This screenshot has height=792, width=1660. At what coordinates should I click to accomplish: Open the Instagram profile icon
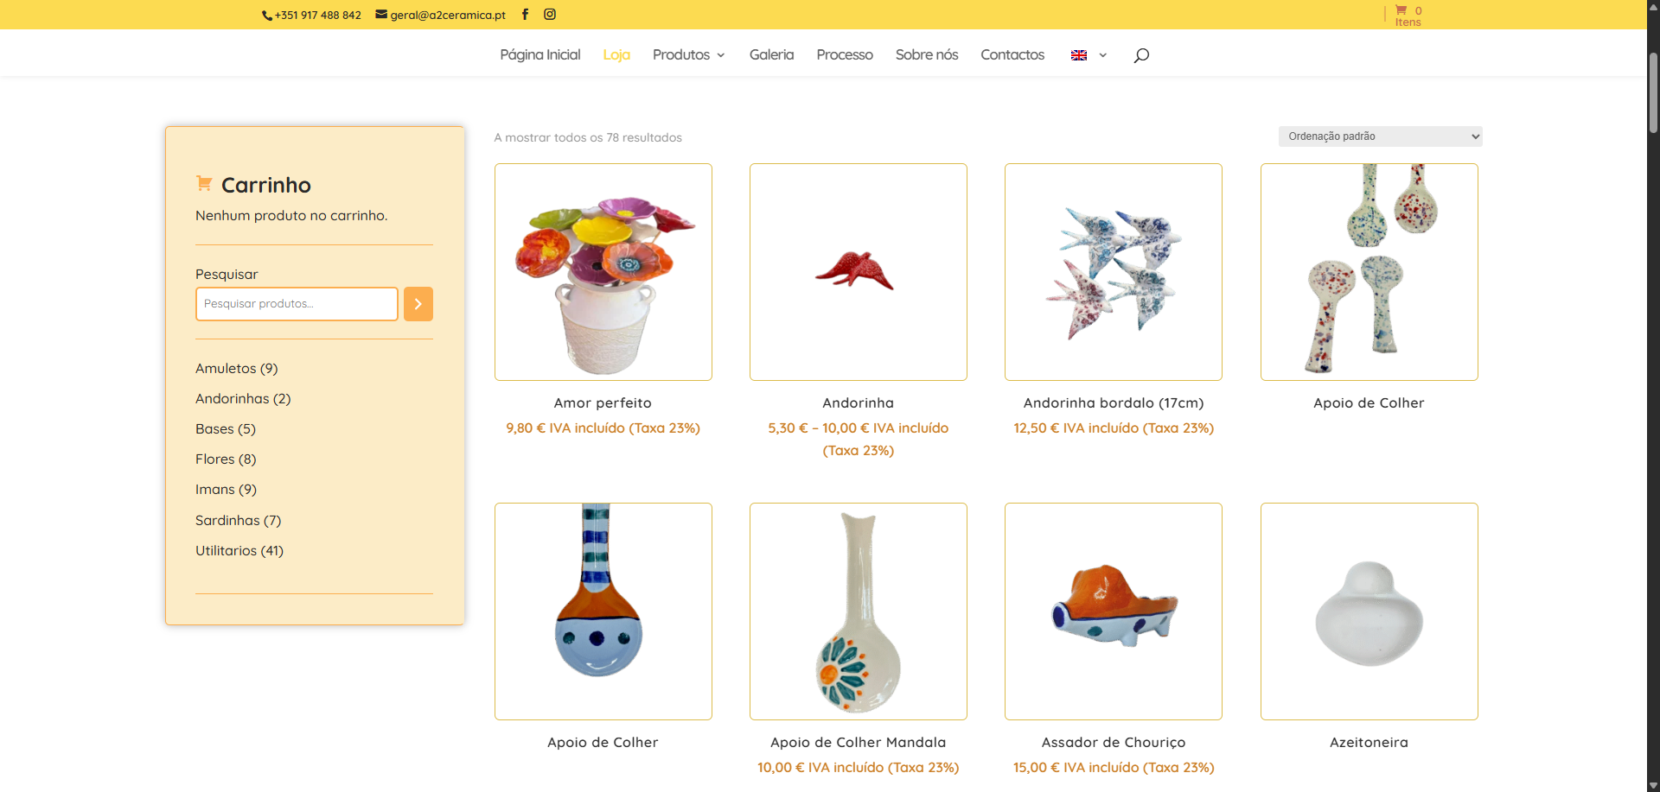pyautogui.click(x=550, y=14)
